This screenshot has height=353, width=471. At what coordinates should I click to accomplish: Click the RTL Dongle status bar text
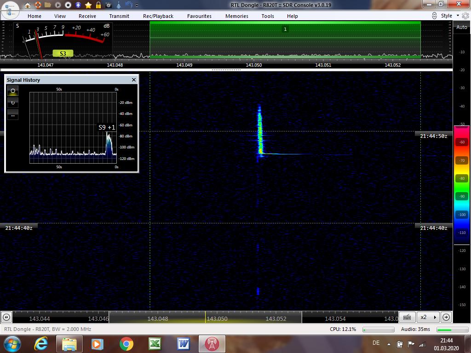[48, 329]
